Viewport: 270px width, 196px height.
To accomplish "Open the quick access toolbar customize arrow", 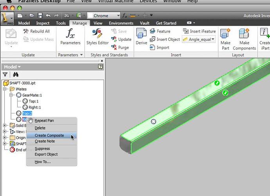I will pos(151,15).
